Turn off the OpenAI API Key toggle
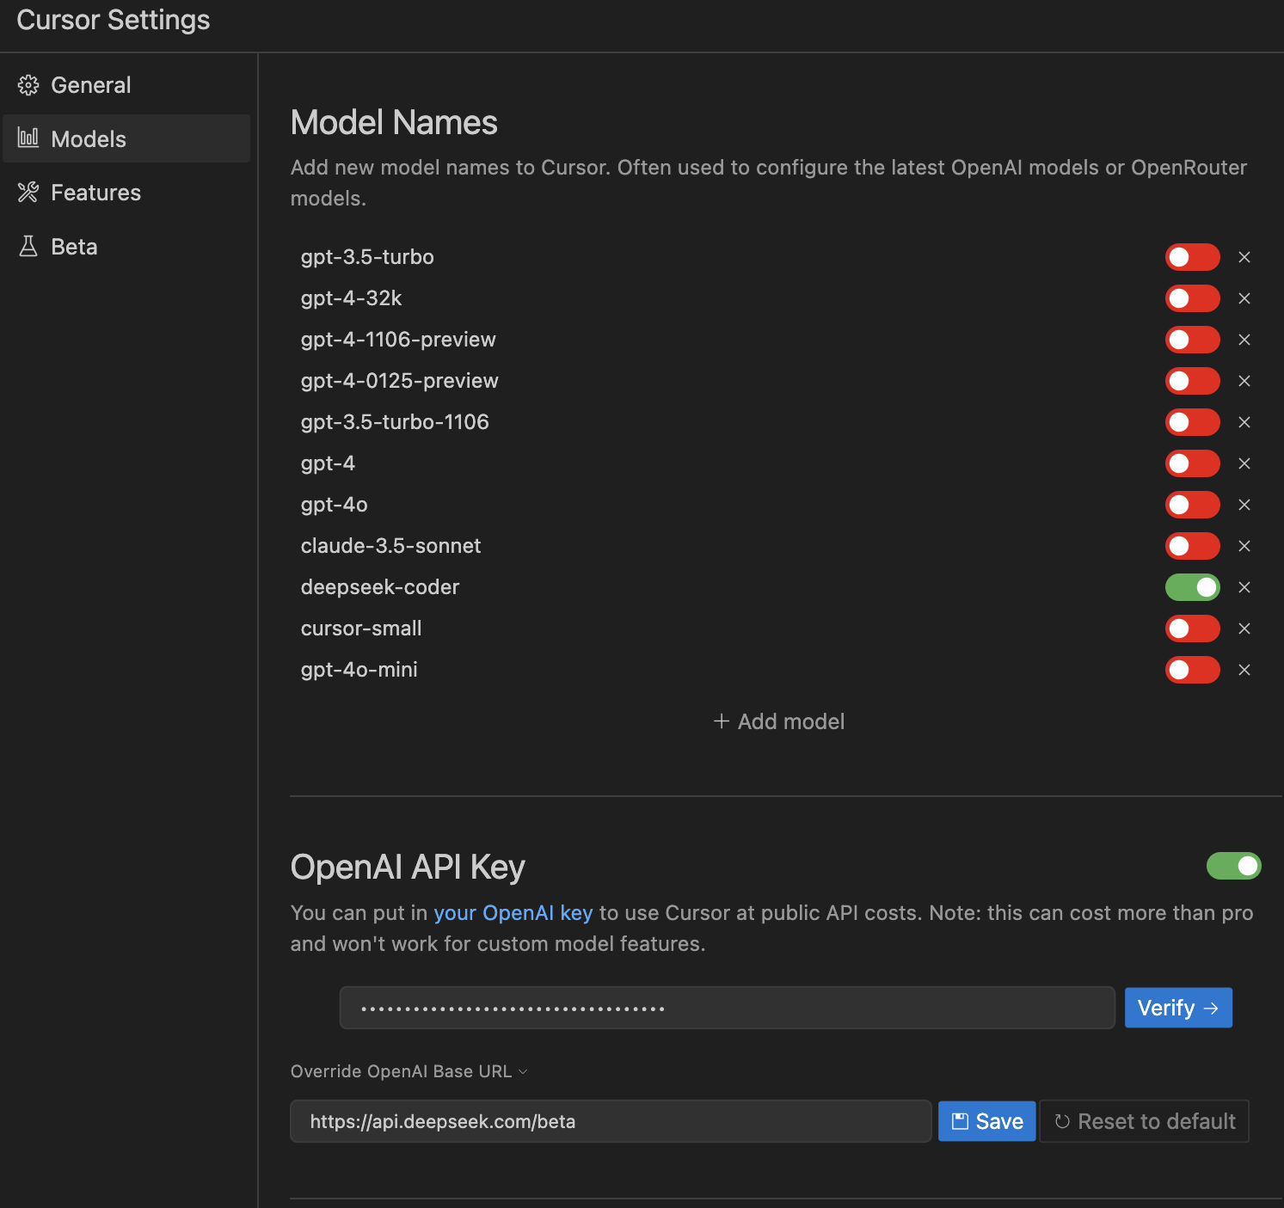 pos(1234,866)
